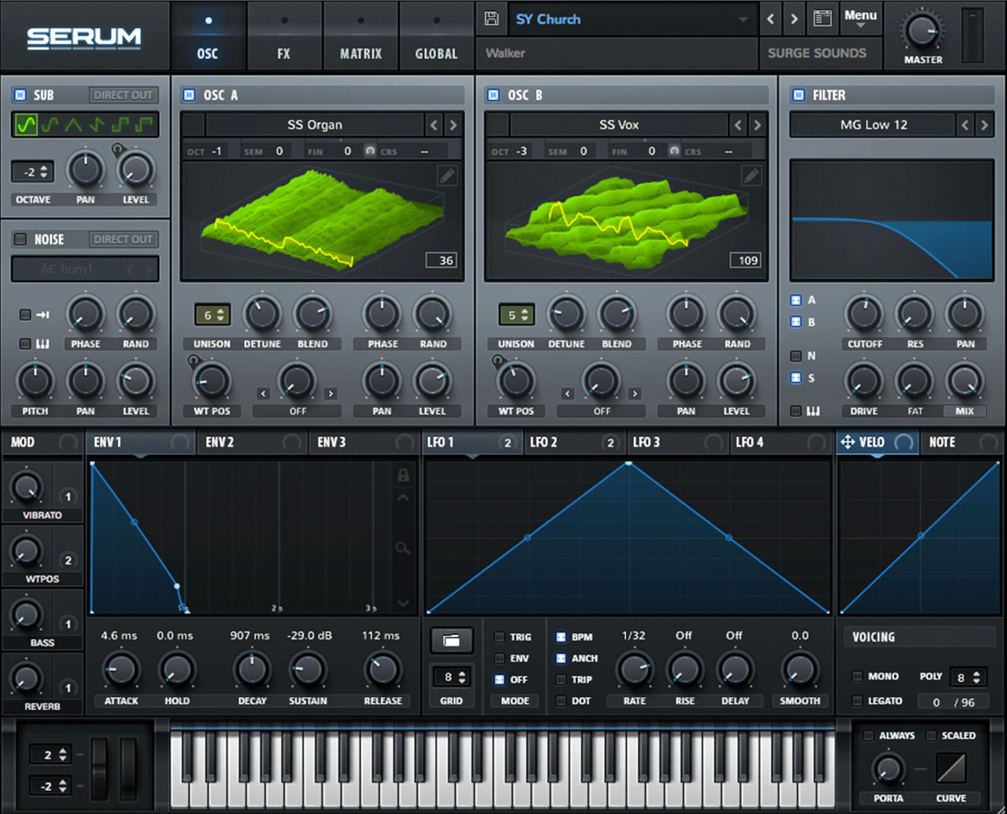Open wavetable editor pencil for OSC B

[751, 176]
